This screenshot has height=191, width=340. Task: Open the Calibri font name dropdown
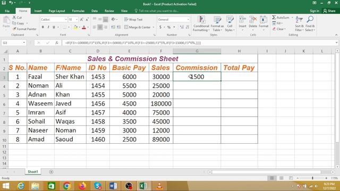click(x=66, y=20)
